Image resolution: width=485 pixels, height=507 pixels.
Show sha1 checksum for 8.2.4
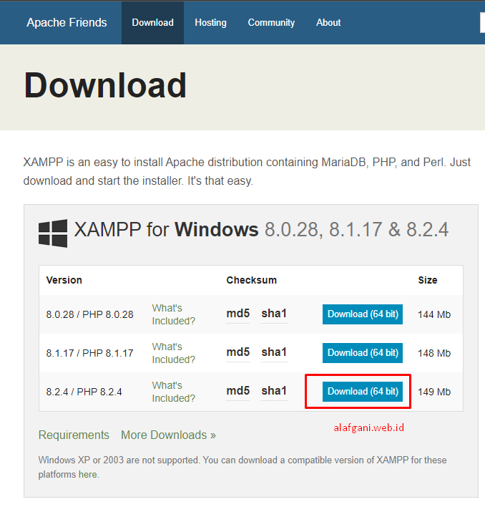click(274, 391)
